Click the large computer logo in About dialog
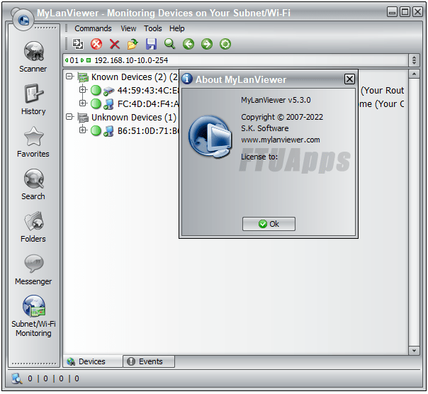428x394 pixels. [x=210, y=137]
